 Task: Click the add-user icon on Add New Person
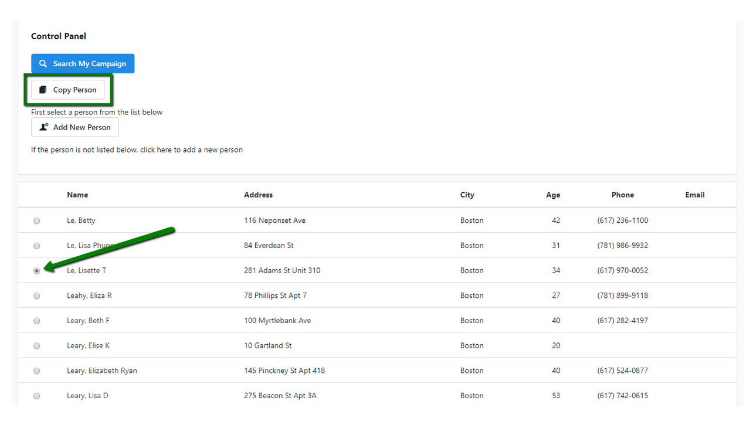pos(43,127)
